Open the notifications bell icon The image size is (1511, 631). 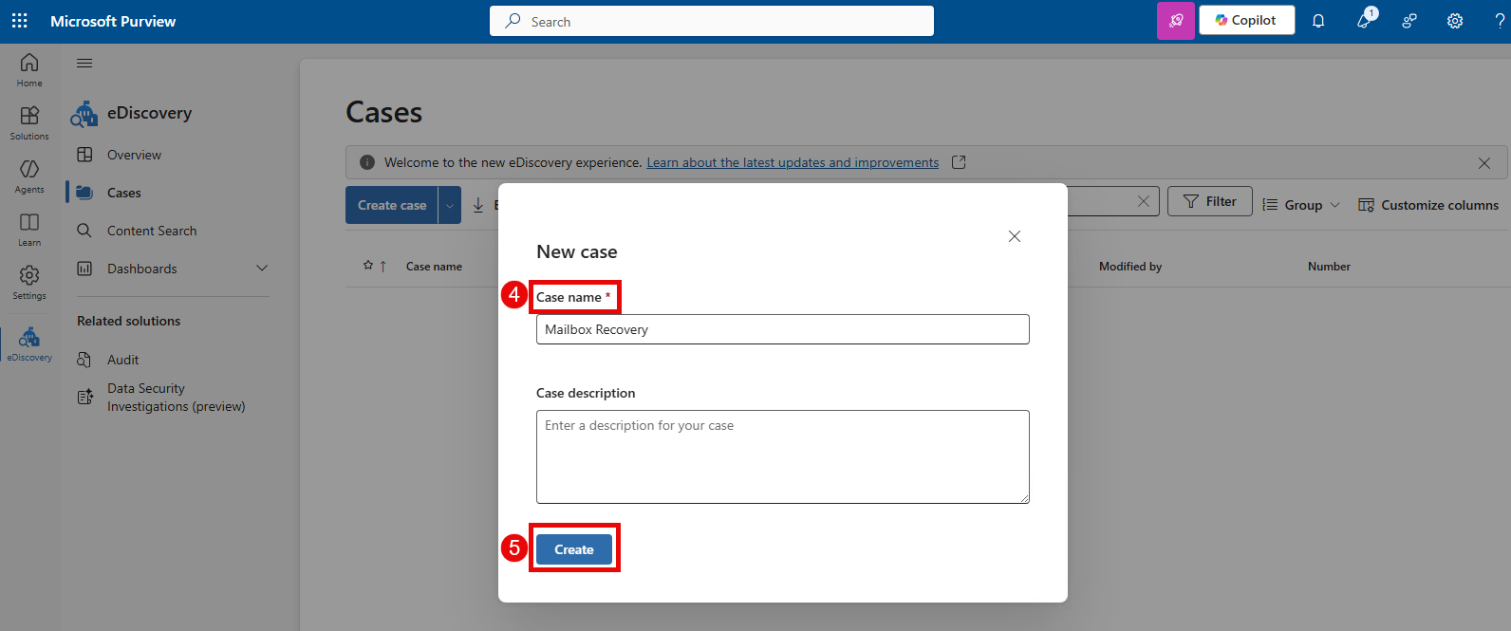(x=1318, y=21)
